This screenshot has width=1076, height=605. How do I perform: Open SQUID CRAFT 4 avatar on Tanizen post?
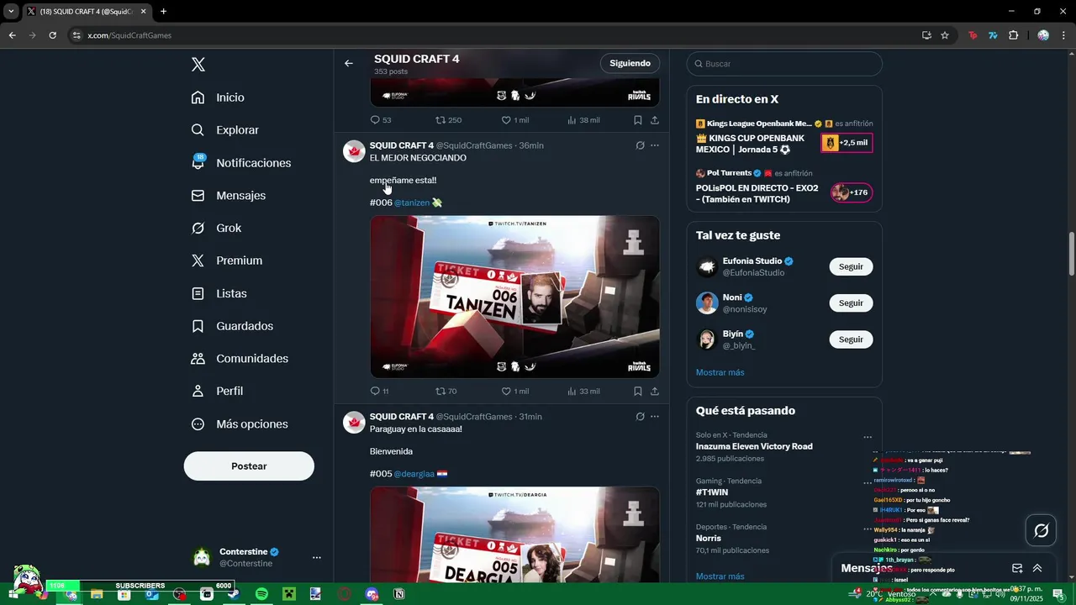(x=354, y=151)
